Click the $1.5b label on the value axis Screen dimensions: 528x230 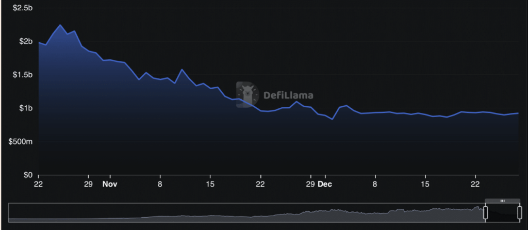pyautogui.click(x=23, y=75)
